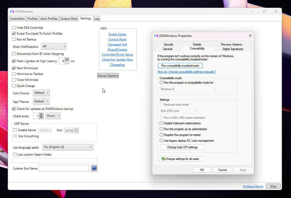Click the shield icon on Change settings for all users
Screen dimensions: 291x198
pos(163,159)
